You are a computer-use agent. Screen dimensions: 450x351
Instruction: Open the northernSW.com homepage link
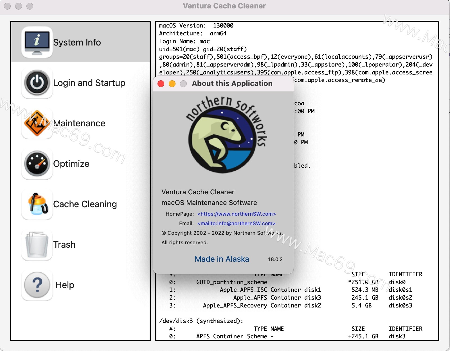point(237,214)
